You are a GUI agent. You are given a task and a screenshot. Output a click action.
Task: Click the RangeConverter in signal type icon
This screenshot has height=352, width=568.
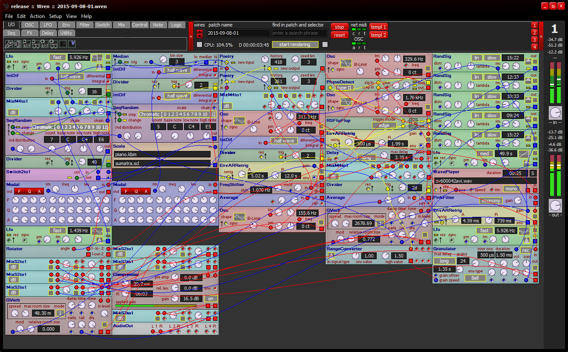click(x=331, y=256)
